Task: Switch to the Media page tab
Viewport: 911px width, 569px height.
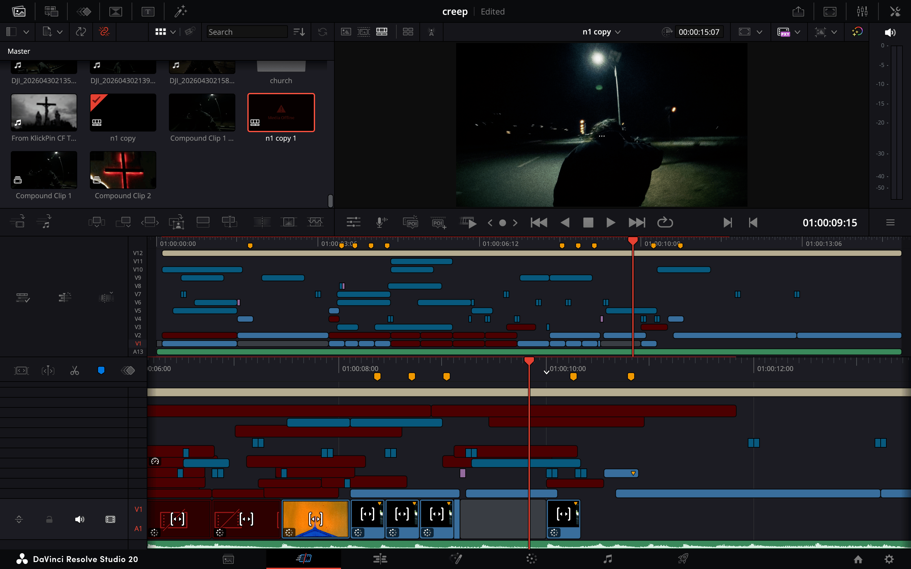Action: [x=228, y=559]
